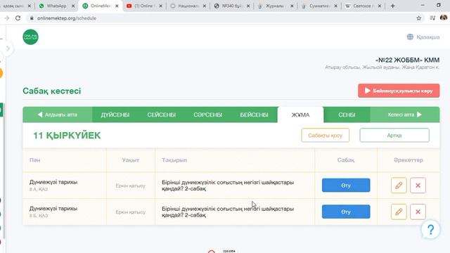Switch to the WhatsApp browser tab
450x253 pixels.
pos(56,6)
